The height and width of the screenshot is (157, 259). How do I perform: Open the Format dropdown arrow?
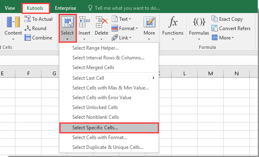click(x=137, y=28)
